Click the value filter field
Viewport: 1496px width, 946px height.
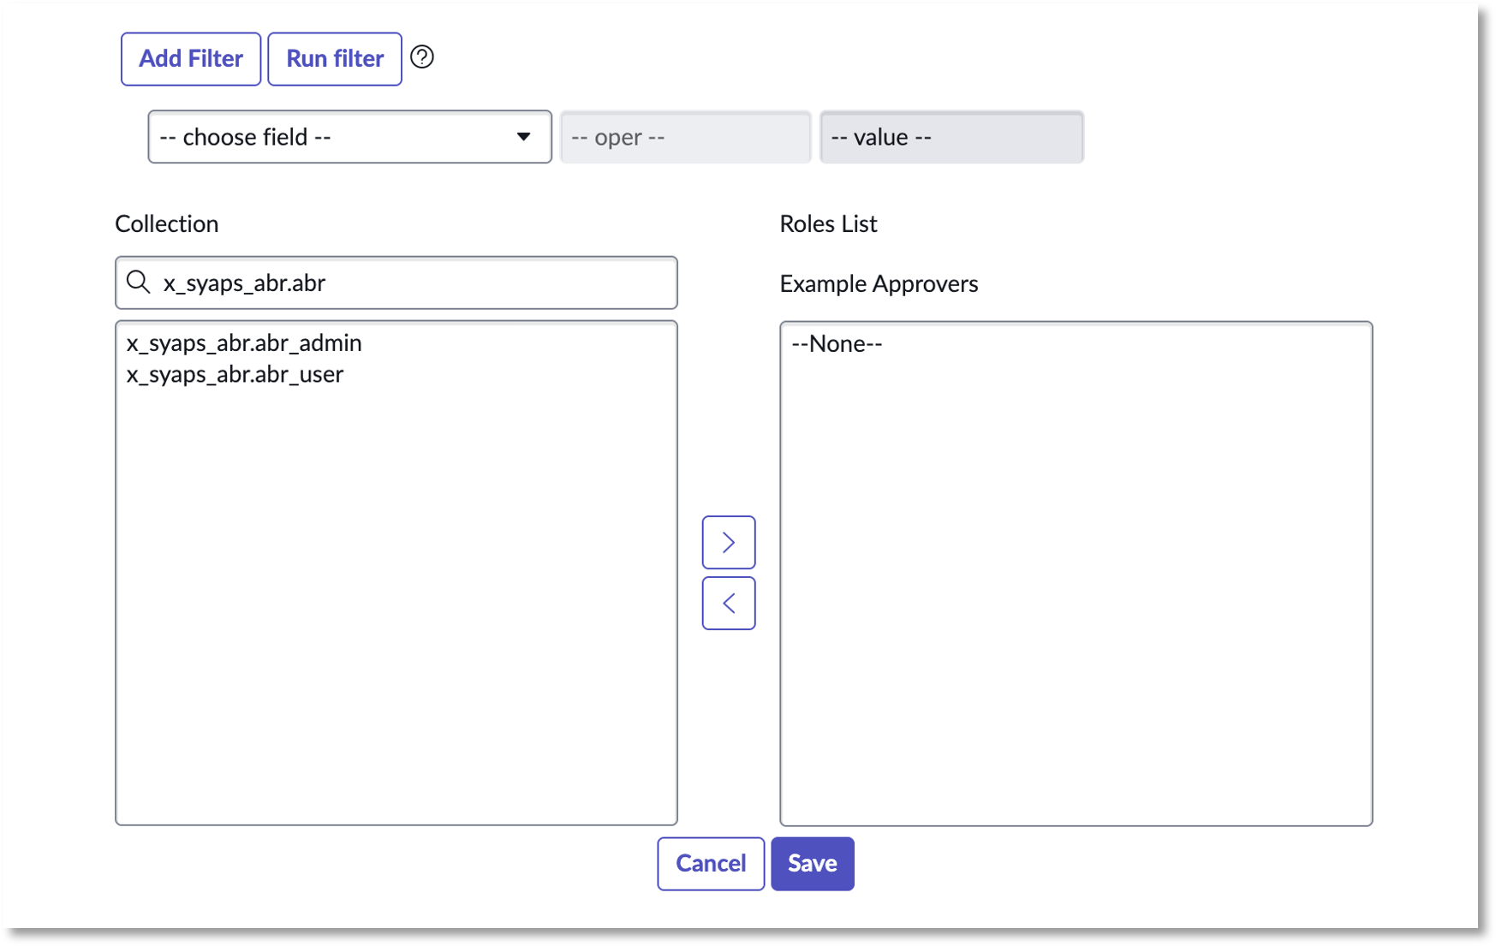click(951, 137)
